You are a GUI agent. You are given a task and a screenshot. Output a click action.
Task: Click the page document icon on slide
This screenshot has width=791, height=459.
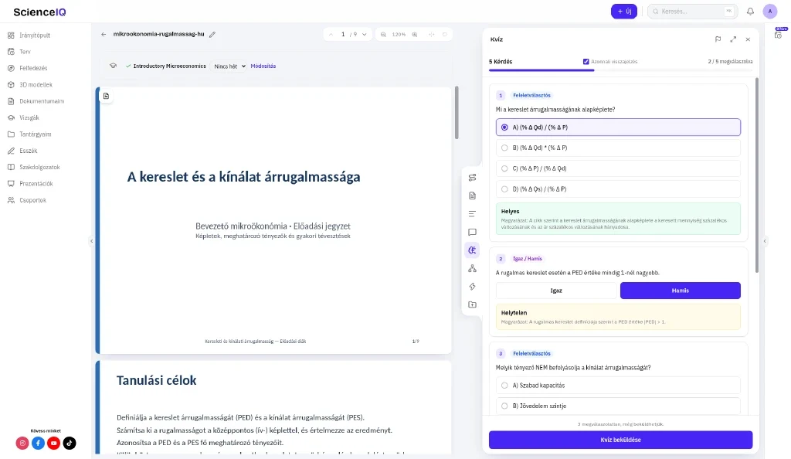[106, 96]
